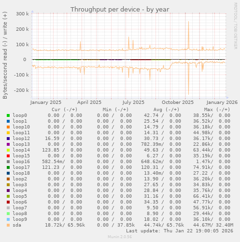Click the April 2025 axis label
240x242 pixels.
point(89,102)
